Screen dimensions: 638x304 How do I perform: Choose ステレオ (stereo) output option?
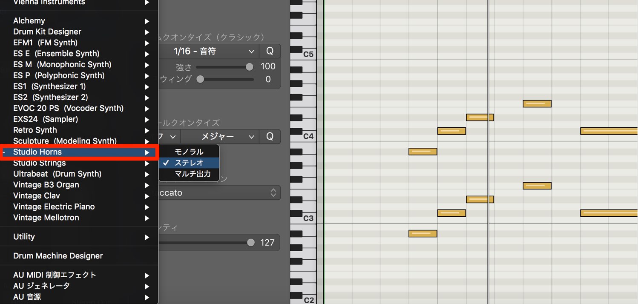click(189, 163)
